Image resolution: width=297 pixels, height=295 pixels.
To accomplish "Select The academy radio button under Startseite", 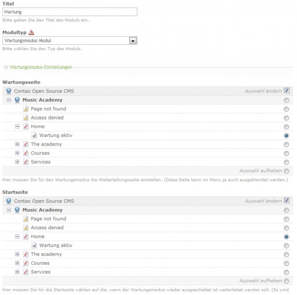I will 286,254.
